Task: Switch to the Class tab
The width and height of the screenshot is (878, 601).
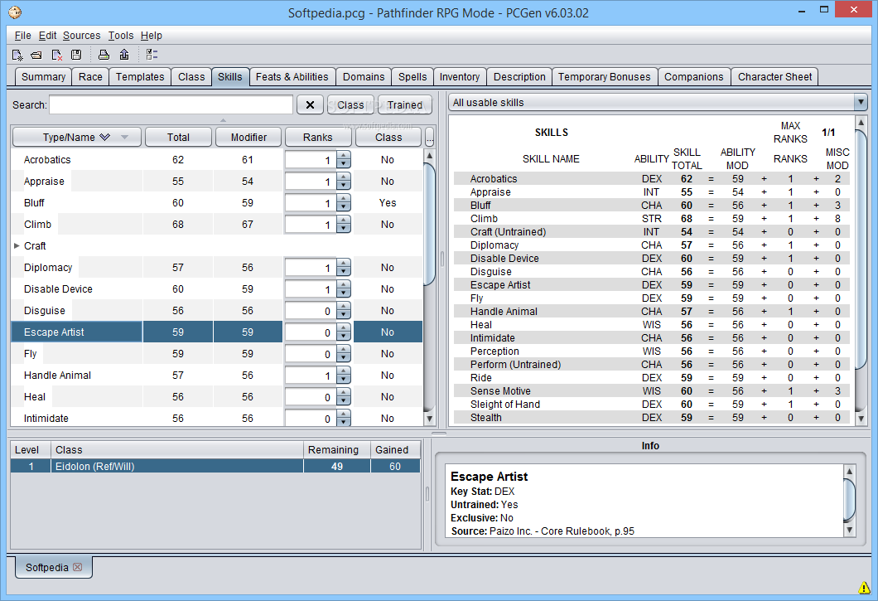Action: point(191,77)
